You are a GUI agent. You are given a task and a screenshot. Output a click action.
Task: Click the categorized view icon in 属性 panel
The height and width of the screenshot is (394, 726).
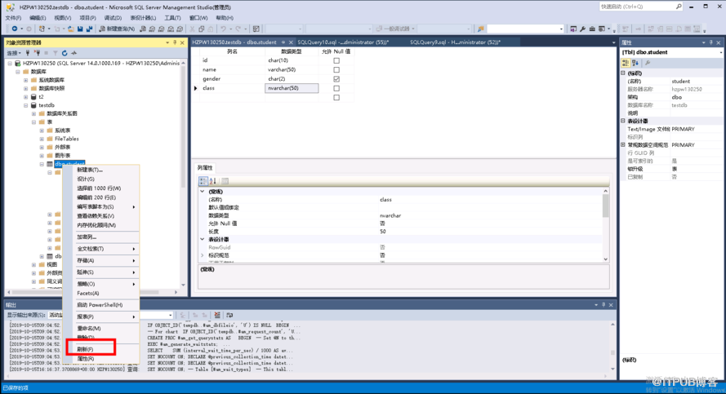point(626,62)
